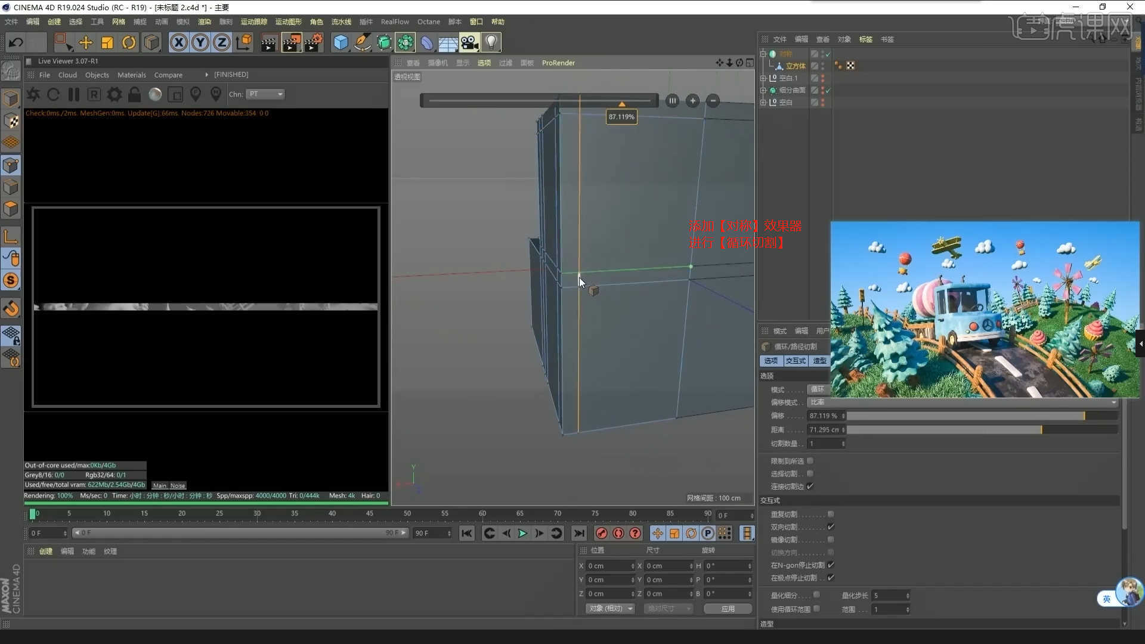This screenshot has width=1145, height=644.
Task: Switch to the ProRender tab above the viewport
Action: (x=558, y=63)
